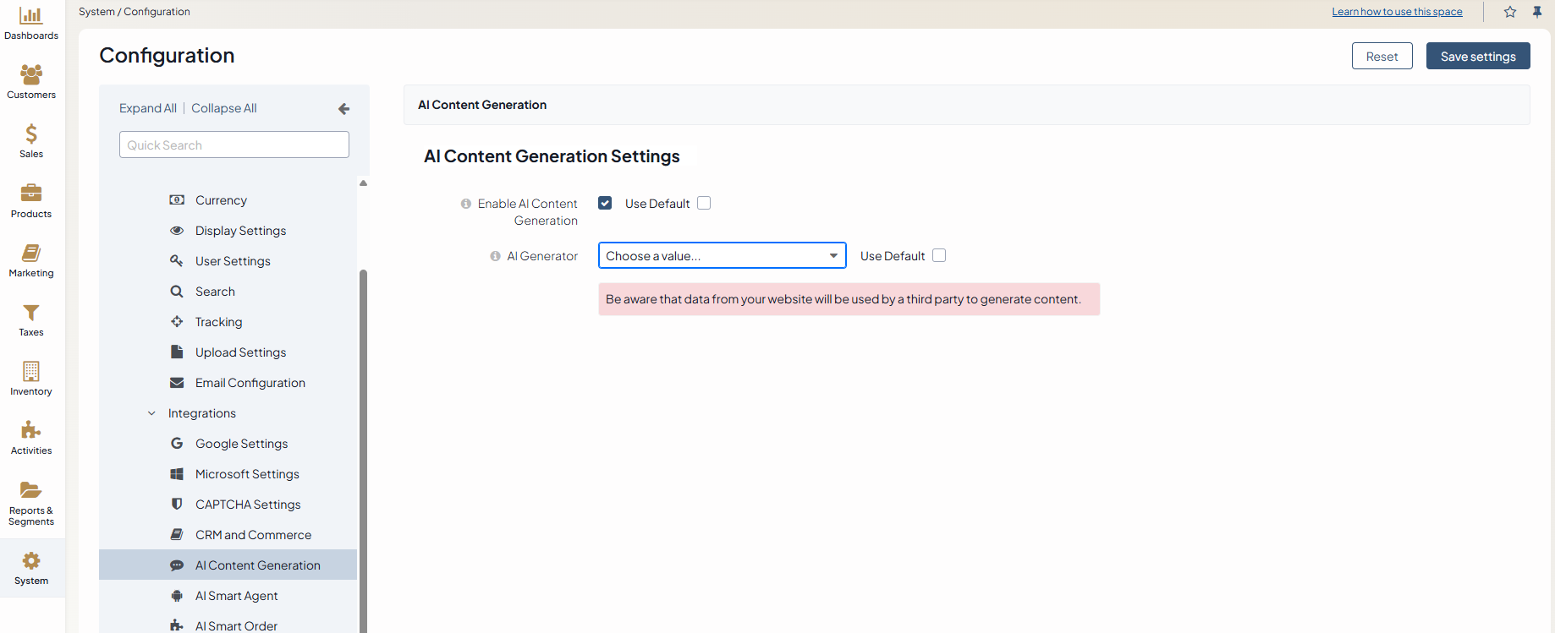Open 'Learn how to use this space' link
Viewport: 1555px width, 633px height.
point(1397,12)
